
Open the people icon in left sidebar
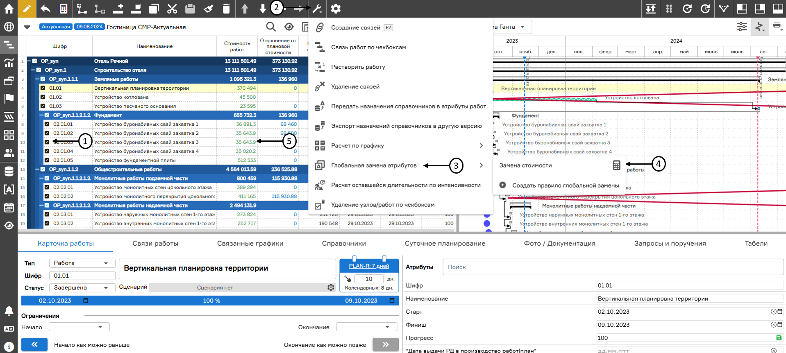tap(9, 153)
